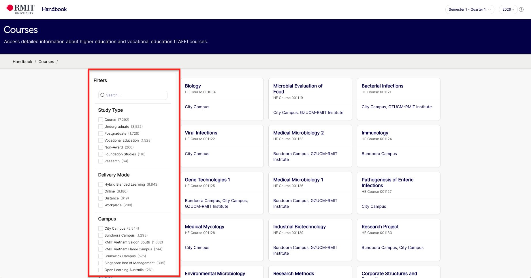531x278 pixels.
Task: Navigate to Handbook via the breadcrumb
Action: (x=22, y=61)
